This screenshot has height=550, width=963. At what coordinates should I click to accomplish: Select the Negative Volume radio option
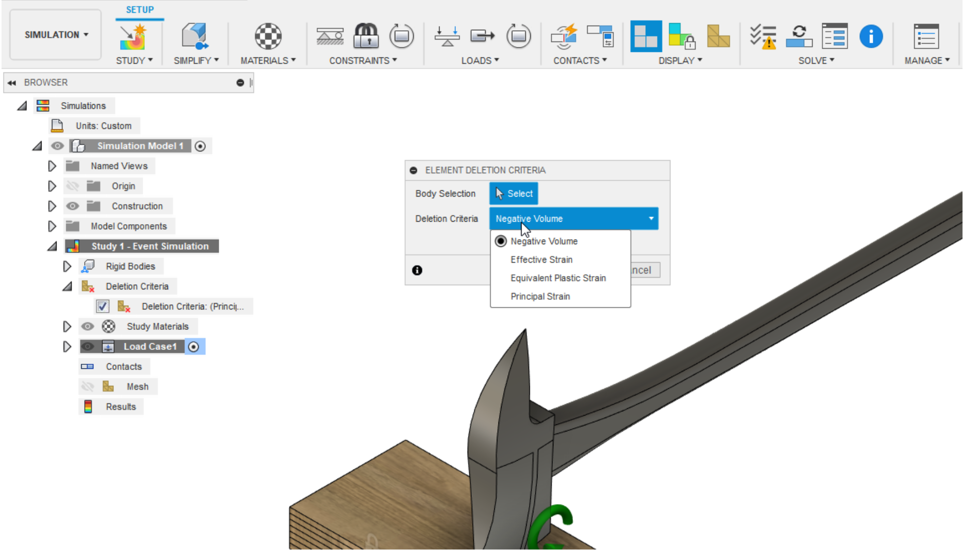500,241
